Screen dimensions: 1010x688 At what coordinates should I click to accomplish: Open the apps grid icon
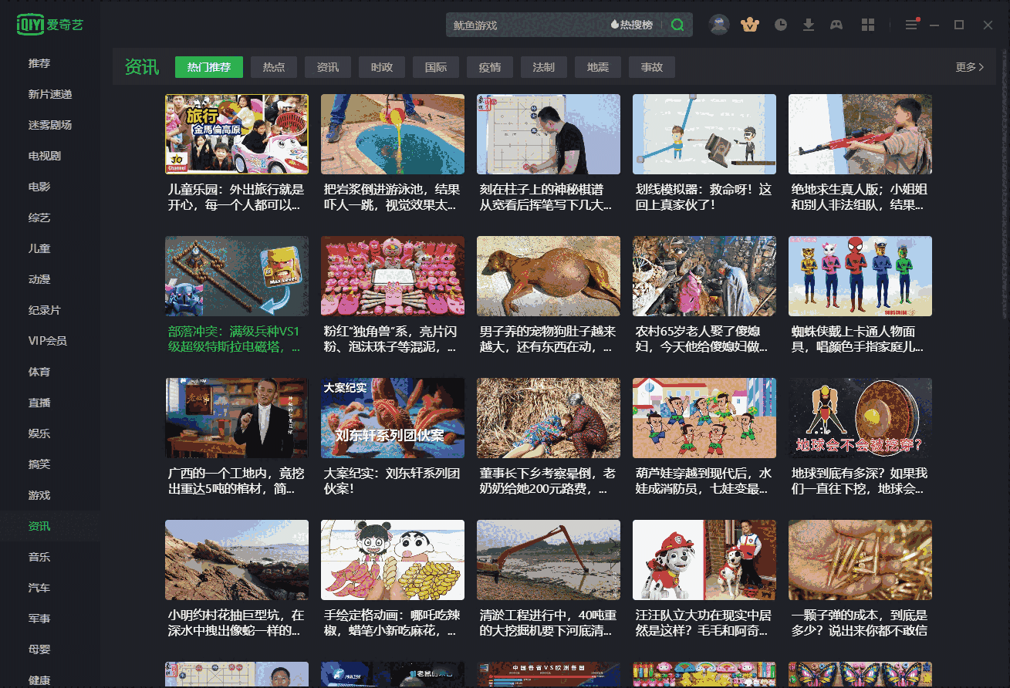click(867, 24)
